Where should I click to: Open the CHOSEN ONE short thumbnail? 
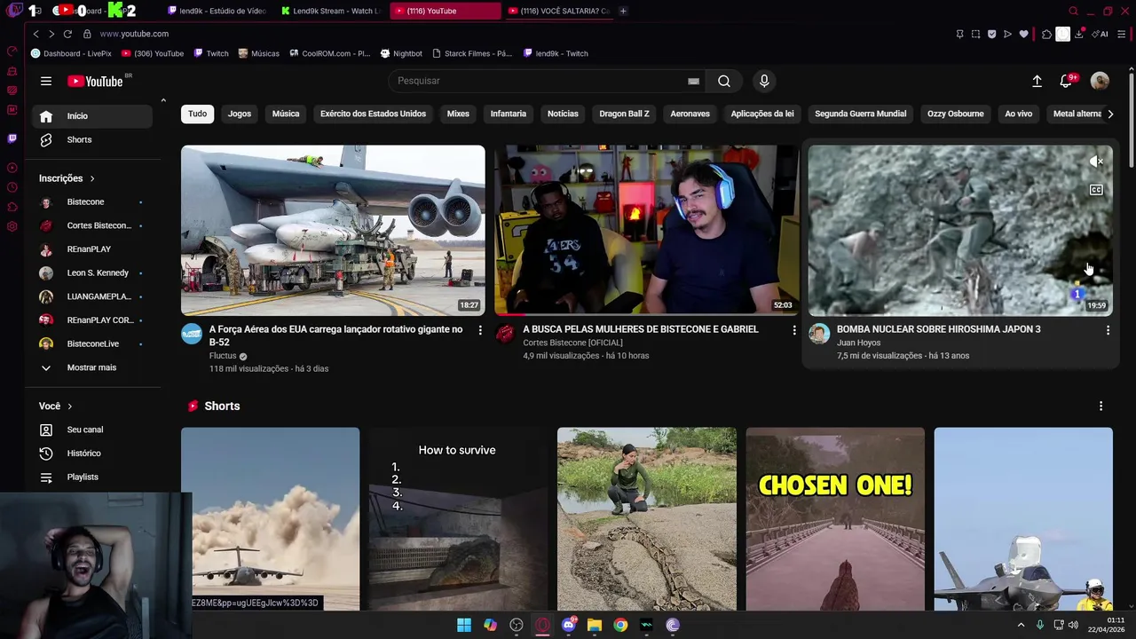click(835, 519)
